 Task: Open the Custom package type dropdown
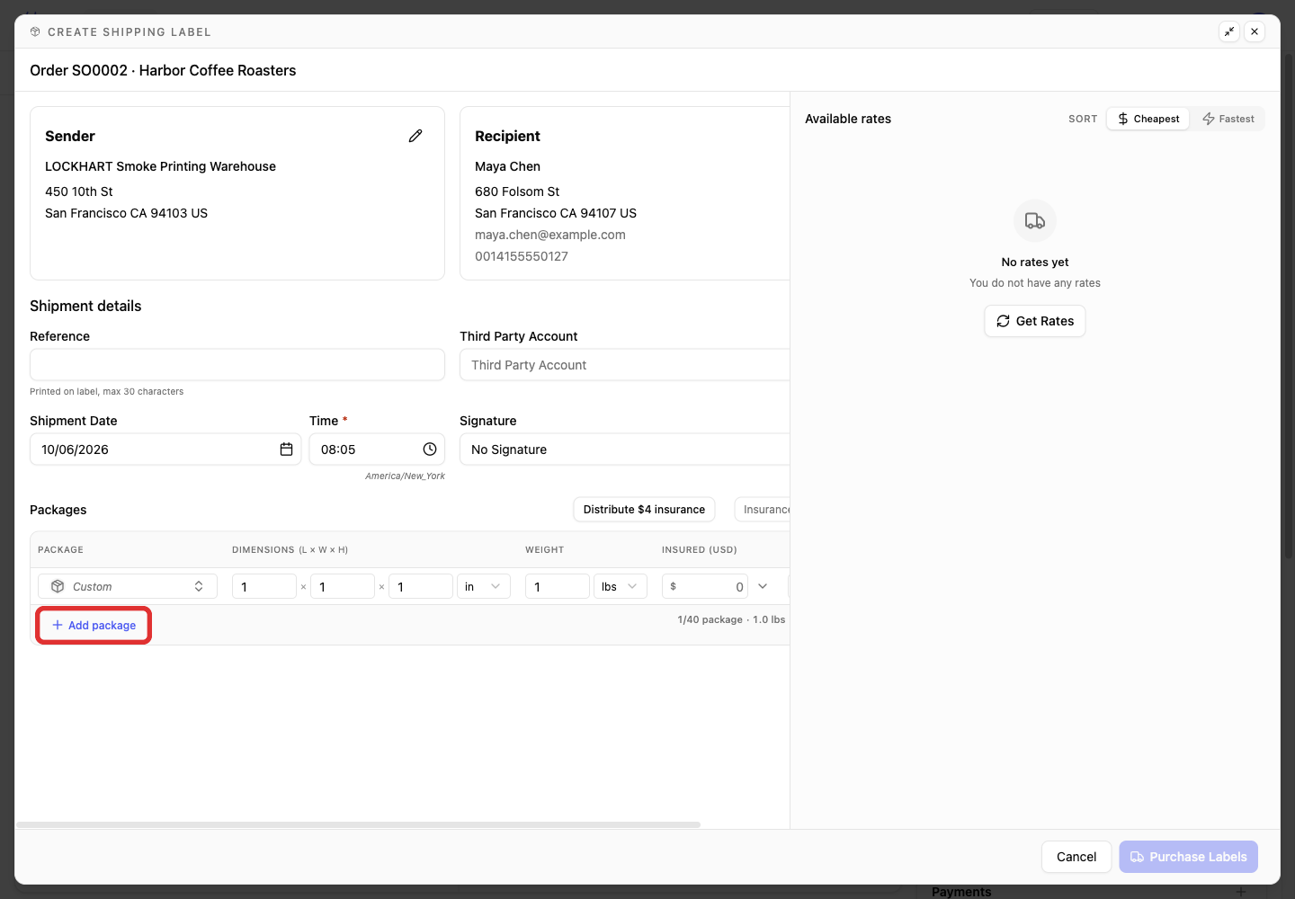(x=128, y=586)
